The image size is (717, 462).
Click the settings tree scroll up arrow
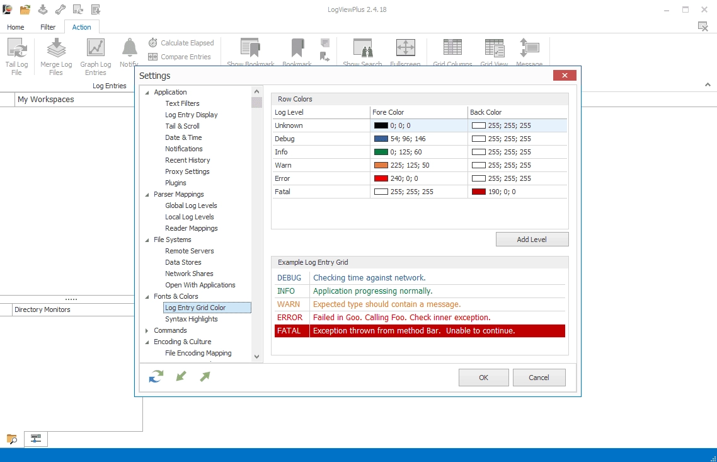point(256,91)
